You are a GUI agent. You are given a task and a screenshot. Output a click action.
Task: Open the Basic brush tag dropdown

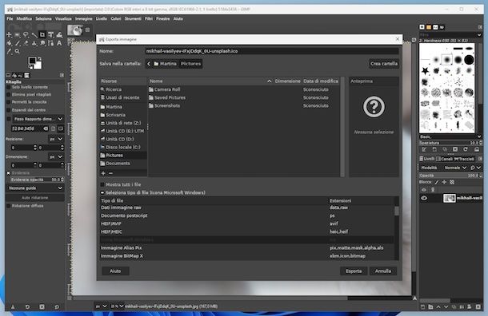point(450,136)
